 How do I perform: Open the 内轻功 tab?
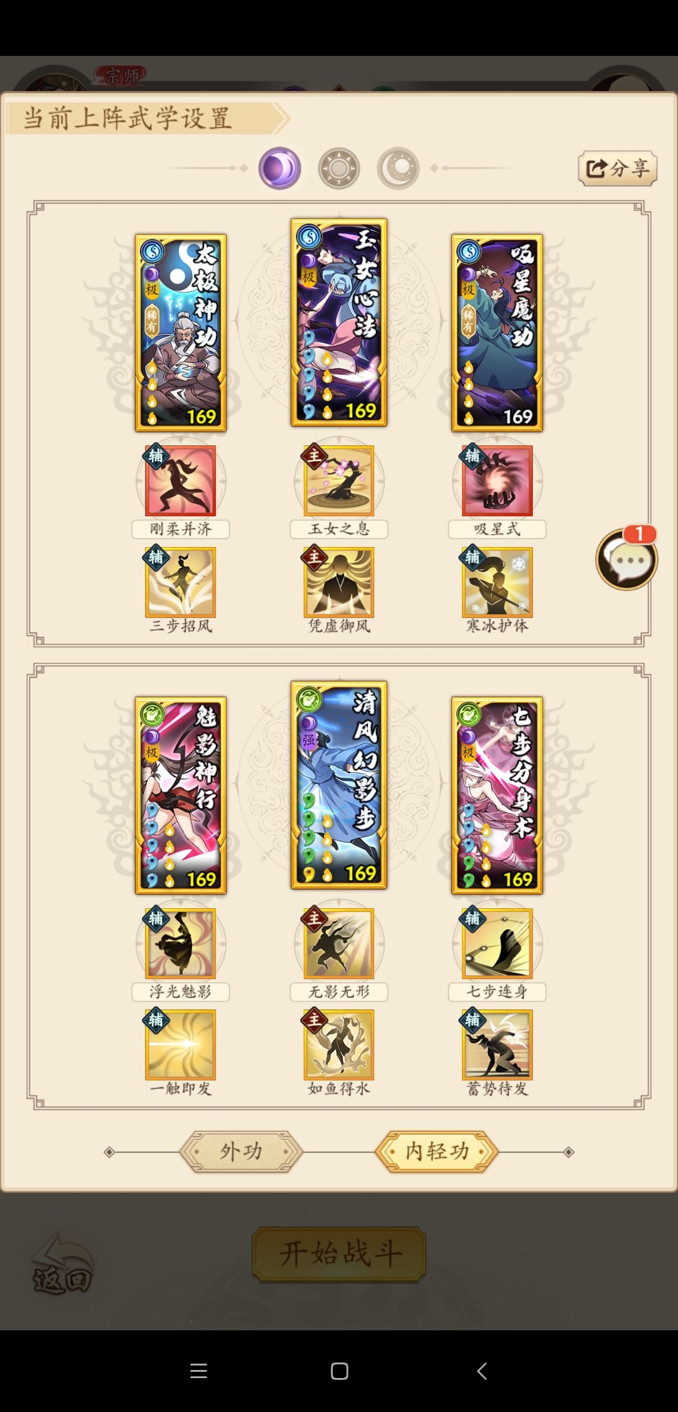[x=437, y=1151]
